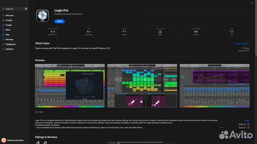Open the Apple developer link
The image size is (257, 144).
point(247,121)
